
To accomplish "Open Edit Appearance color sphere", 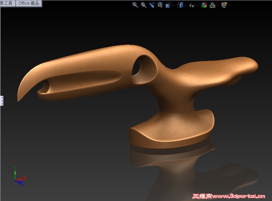I will 204,5.
